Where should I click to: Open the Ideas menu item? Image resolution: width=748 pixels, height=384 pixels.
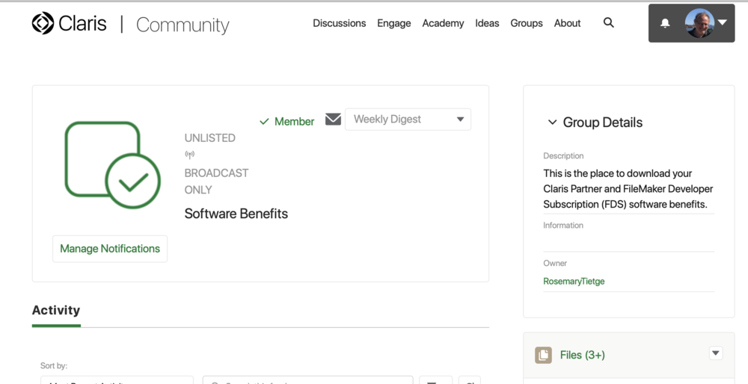(x=487, y=23)
